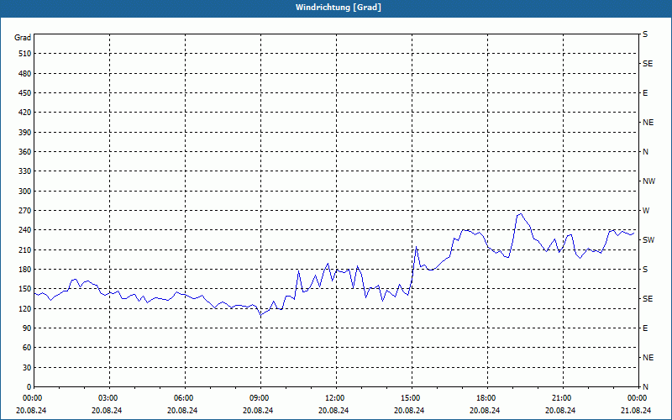Select the 06:00 time label

182,398
